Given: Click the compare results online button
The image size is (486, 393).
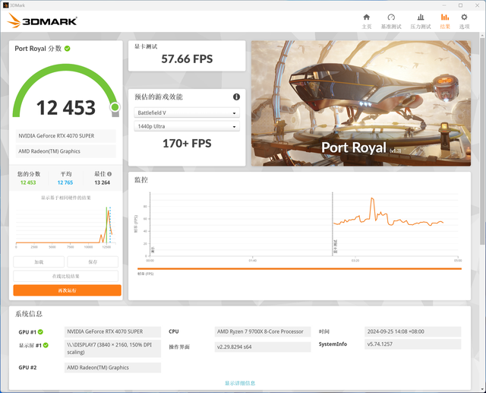Looking at the screenshot, I should (x=66, y=276).
